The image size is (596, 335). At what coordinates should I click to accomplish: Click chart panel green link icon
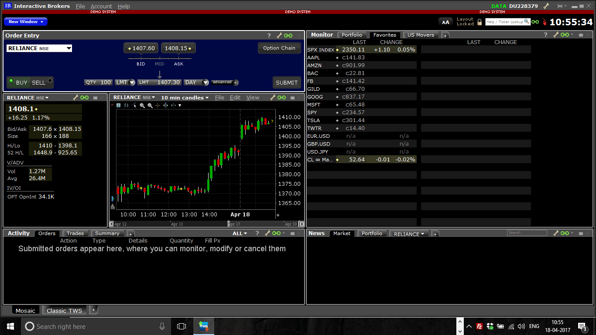point(281,98)
